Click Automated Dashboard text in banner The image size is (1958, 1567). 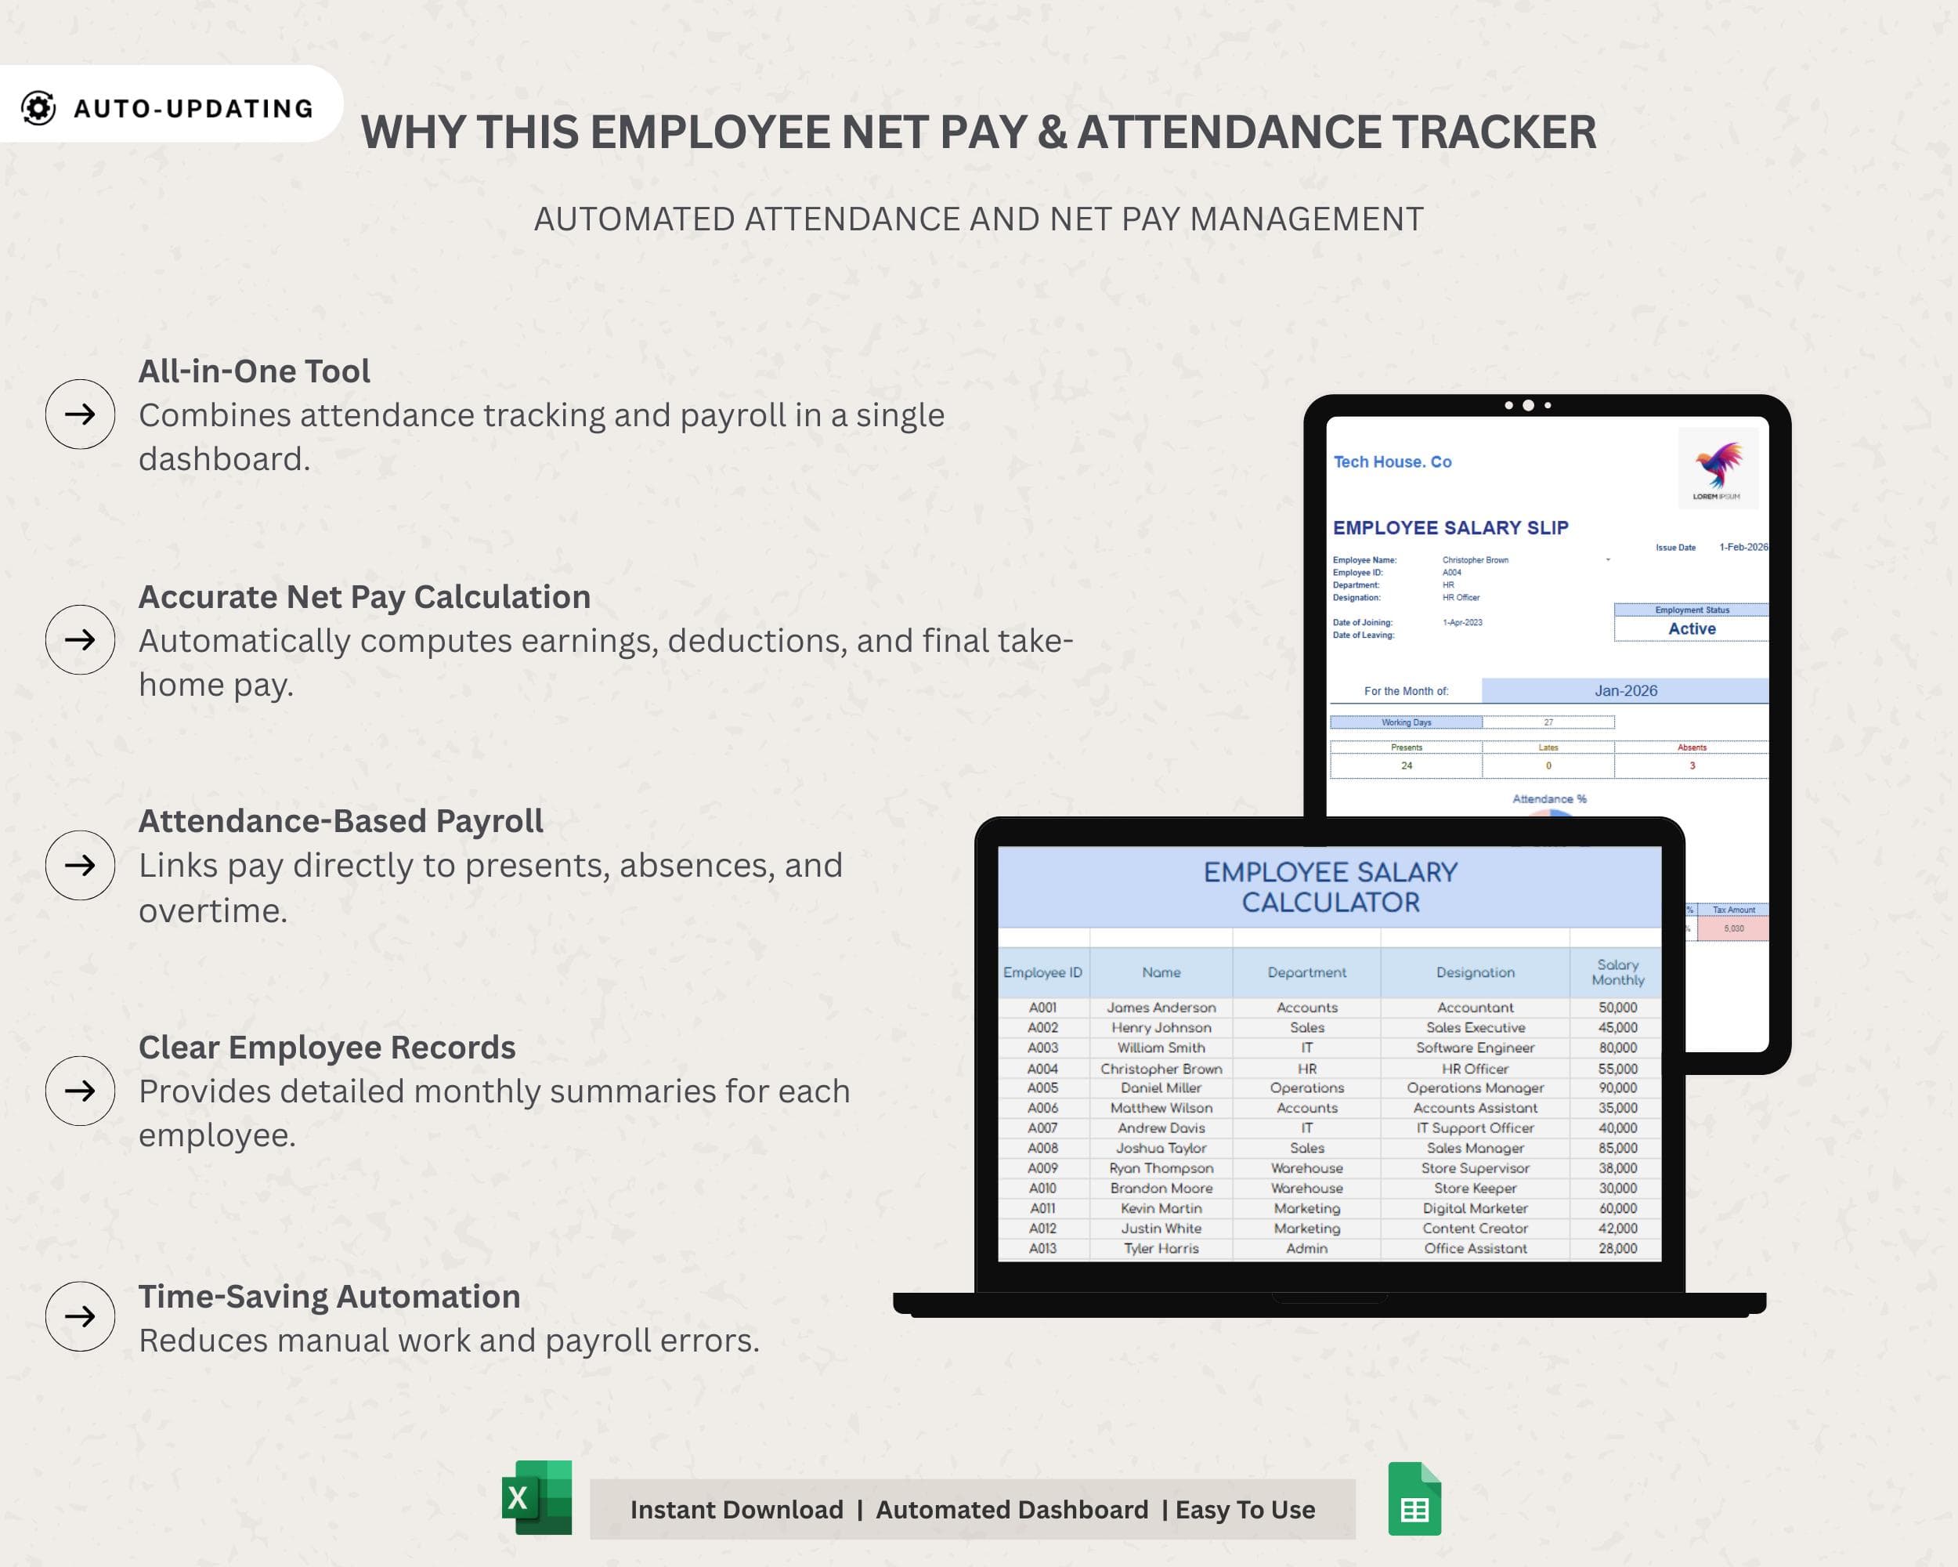coord(1012,1510)
